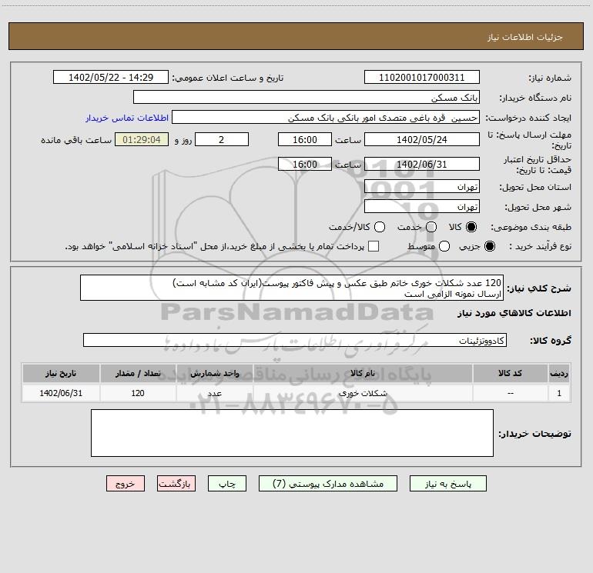Open اطلاعات تماس خریدار link
This screenshot has height=573, width=593.
[127, 118]
